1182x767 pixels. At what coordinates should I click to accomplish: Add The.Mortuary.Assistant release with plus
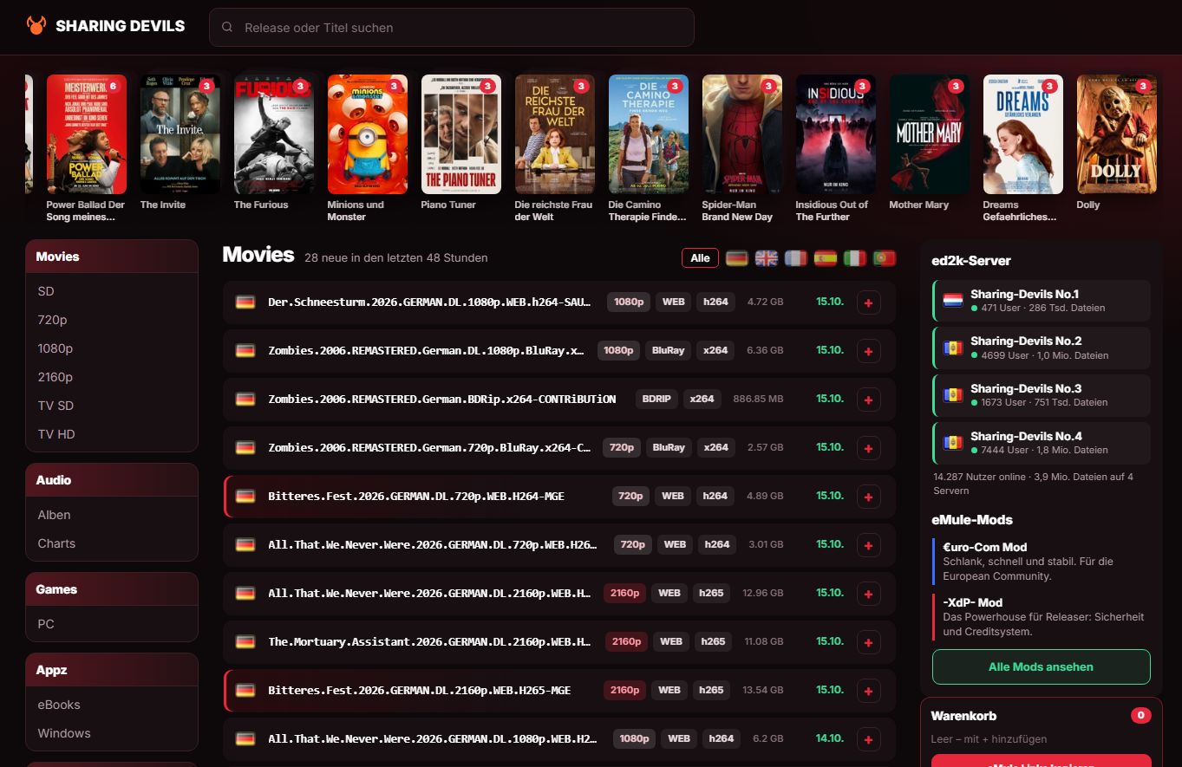pyautogui.click(x=869, y=642)
